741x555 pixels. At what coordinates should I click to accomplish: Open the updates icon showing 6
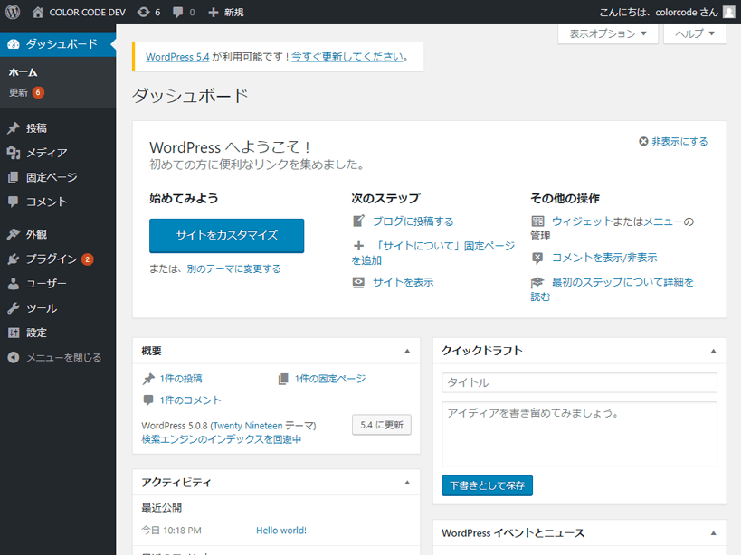pyautogui.click(x=143, y=12)
